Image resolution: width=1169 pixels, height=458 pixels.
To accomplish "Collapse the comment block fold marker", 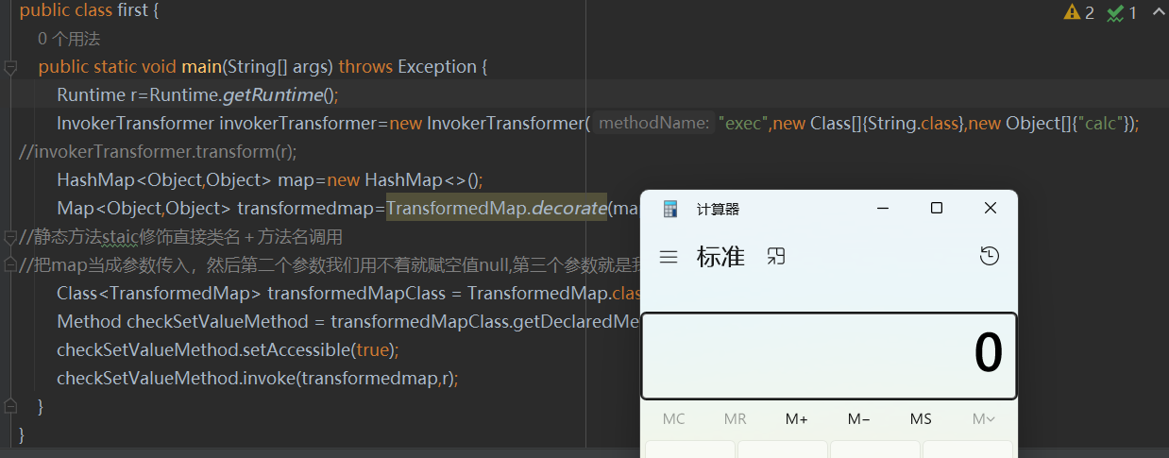I will tap(10, 236).
